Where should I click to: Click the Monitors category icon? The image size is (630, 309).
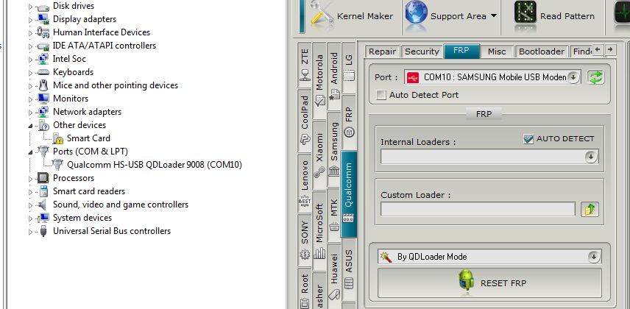[43, 99]
